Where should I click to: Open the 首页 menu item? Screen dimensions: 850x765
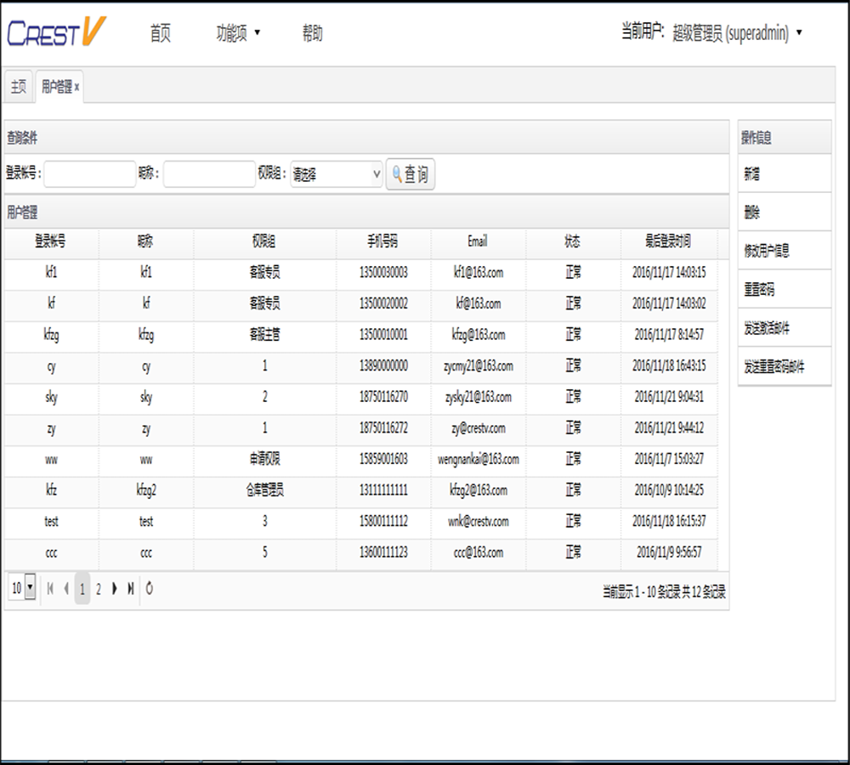pyautogui.click(x=160, y=33)
